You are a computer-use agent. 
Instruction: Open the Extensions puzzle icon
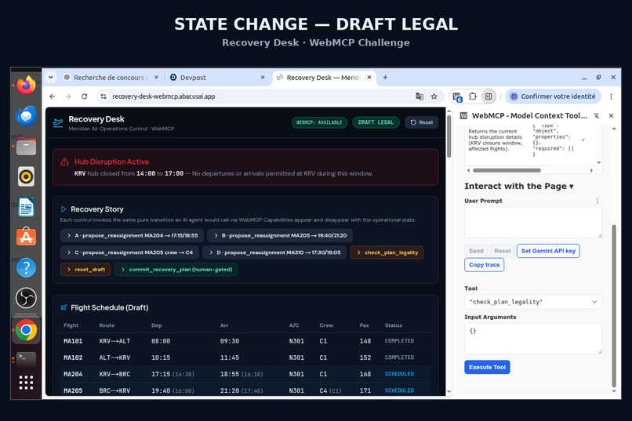point(472,96)
